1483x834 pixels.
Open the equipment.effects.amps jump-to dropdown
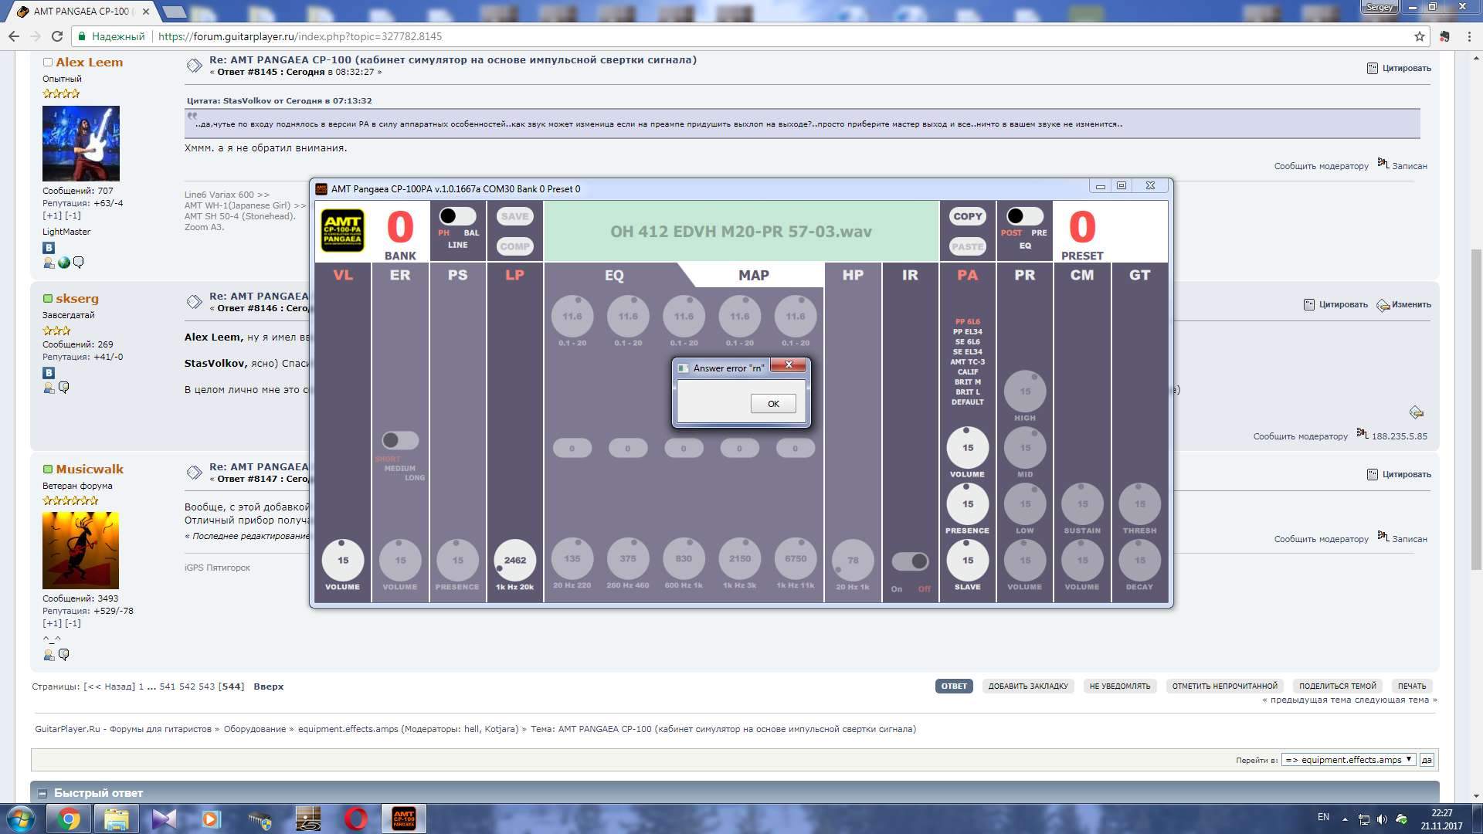click(1348, 760)
